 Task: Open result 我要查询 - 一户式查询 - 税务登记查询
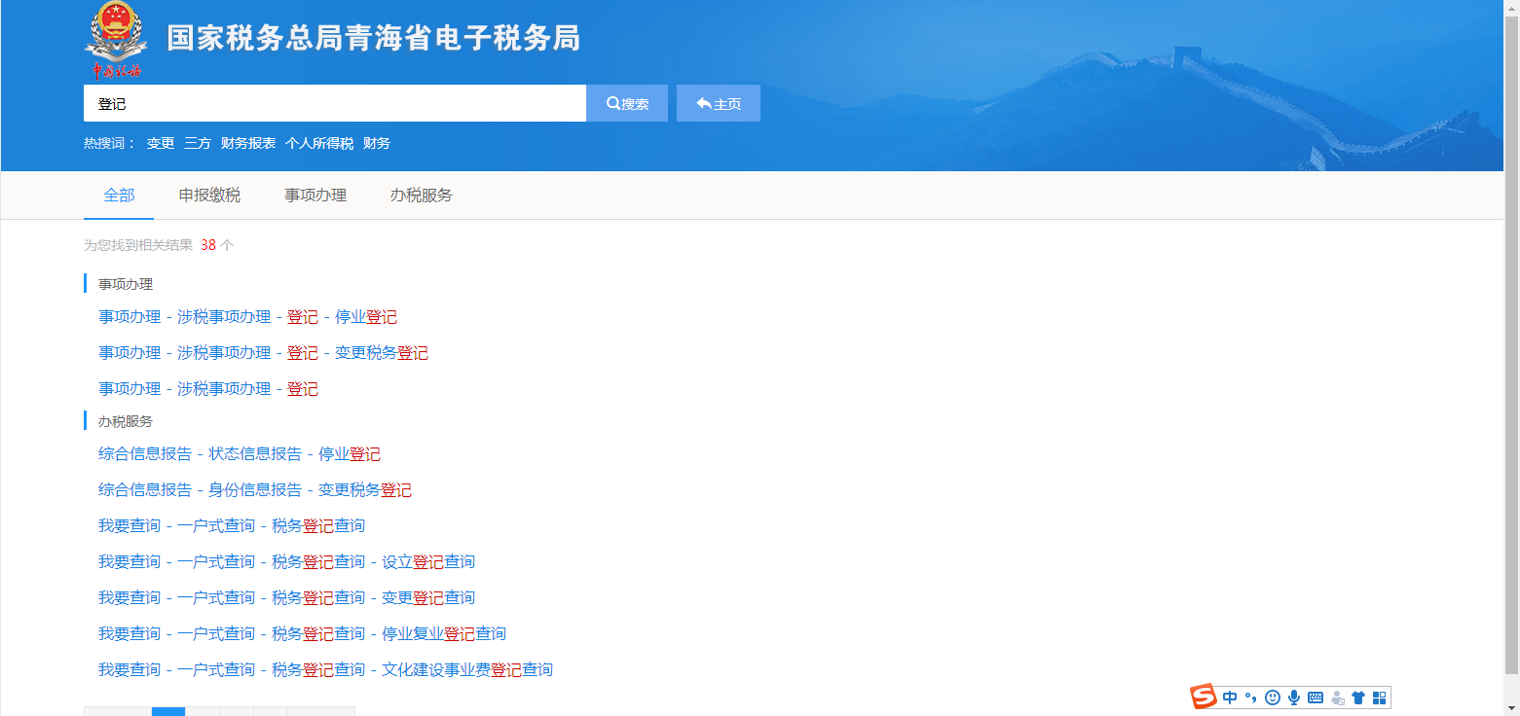[x=232, y=526]
